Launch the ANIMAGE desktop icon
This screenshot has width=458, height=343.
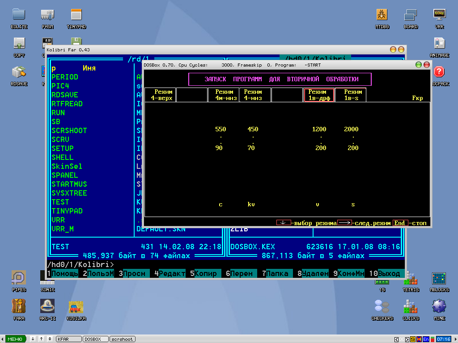coord(439,44)
